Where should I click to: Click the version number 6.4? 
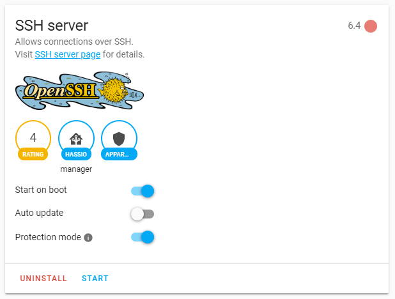[x=354, y=26]
